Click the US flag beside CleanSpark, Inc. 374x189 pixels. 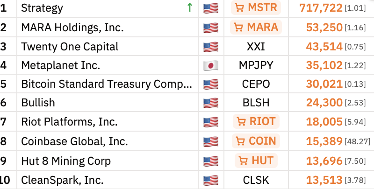click(x=211, y=180)
